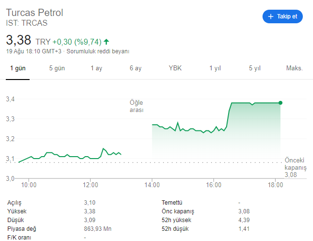Click the F/K oranı label
313x241 pixels.
pyautogui.click(x=19, y=238)
